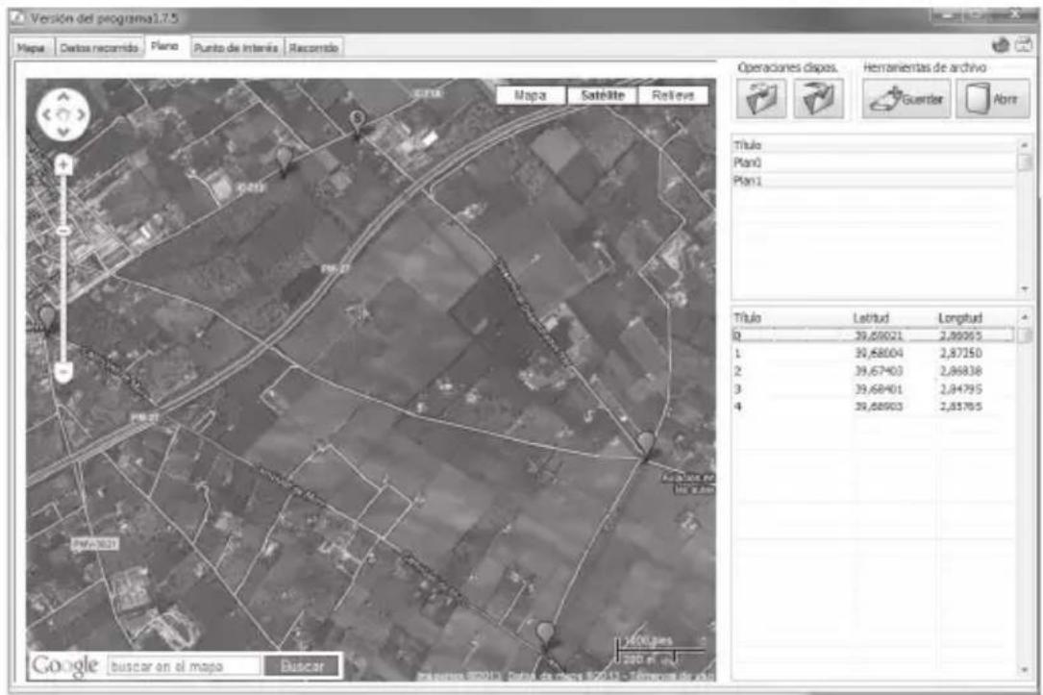The width and height of the screenshot is (1043, 695).
Task: Click the right folder icon under Operaciones dispos.
Action: click(x=818, y=99)
